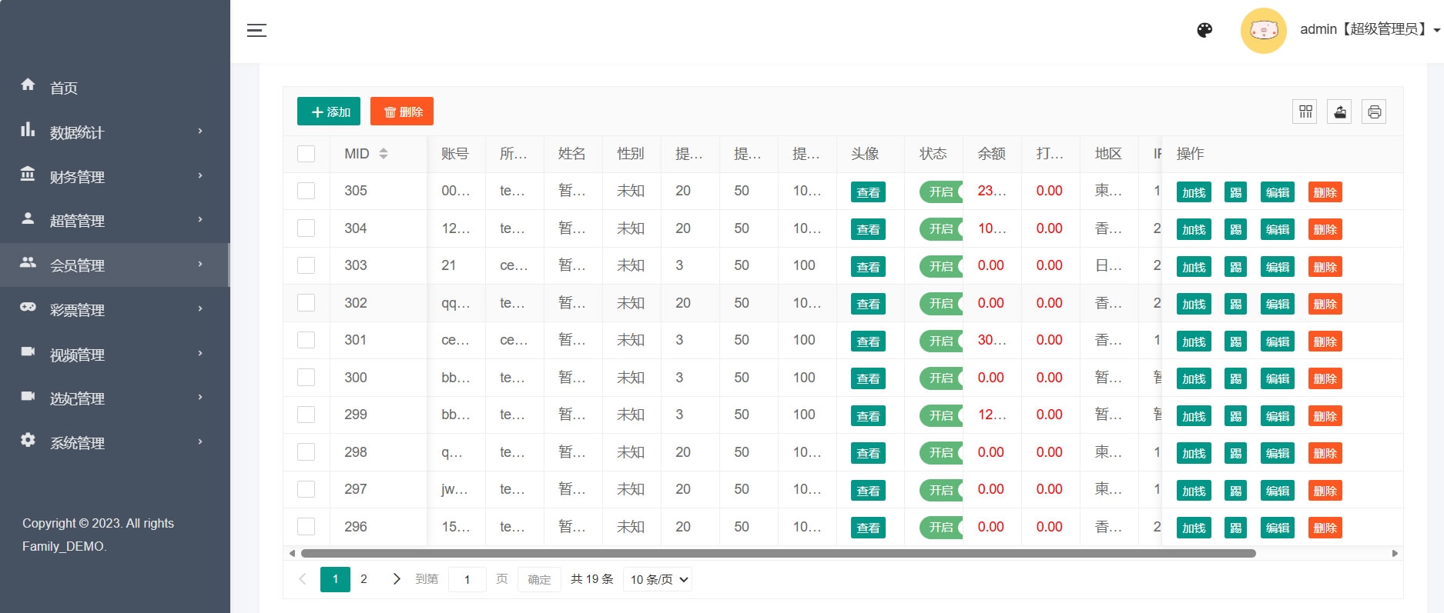Click the admin pig avatar image

coord(1263,31)
